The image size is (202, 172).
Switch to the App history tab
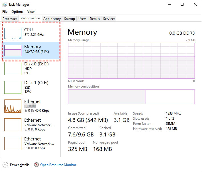click(52, 19)
